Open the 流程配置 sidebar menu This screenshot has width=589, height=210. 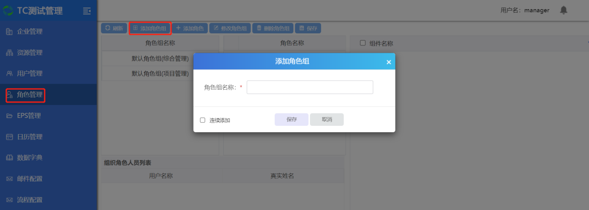(x=48, y=200)
